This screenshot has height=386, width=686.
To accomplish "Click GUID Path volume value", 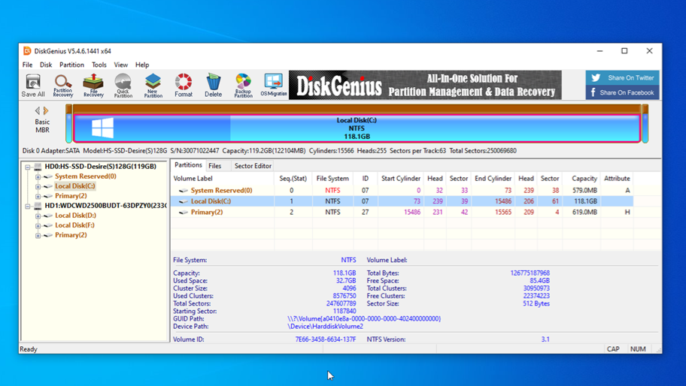I will tap(364, 318).
